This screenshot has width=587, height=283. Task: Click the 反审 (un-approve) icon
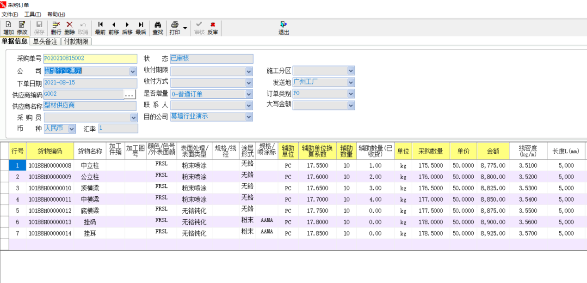(213, 28)
